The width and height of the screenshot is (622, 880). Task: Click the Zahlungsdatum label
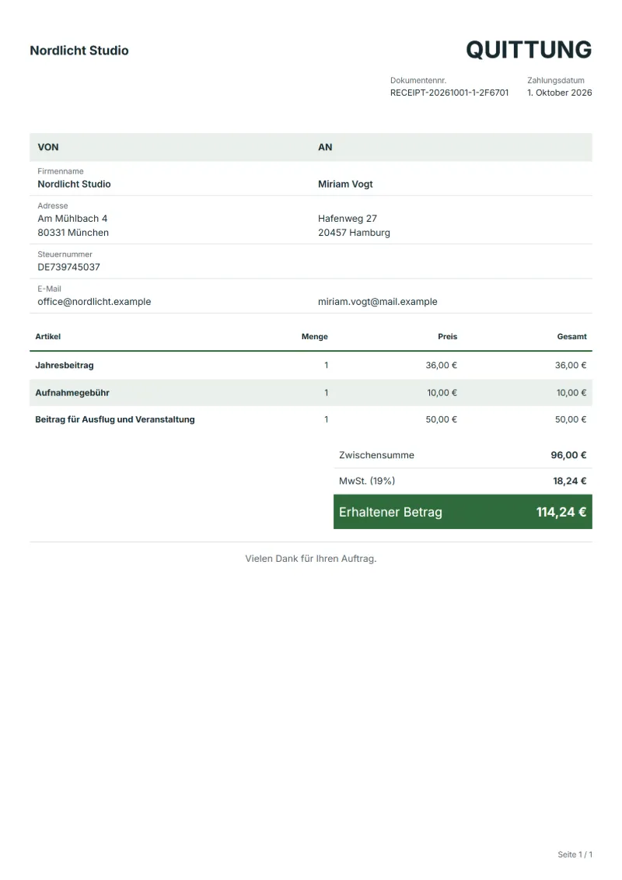(556, 80)
